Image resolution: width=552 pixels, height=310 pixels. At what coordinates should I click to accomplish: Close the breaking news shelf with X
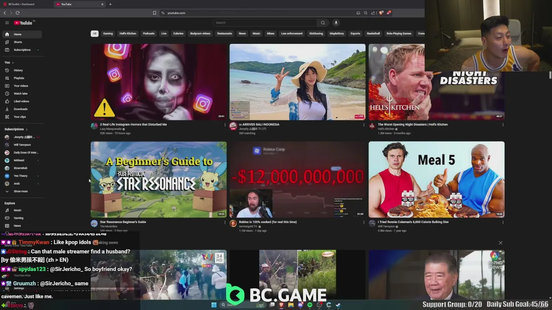(501, 243)
